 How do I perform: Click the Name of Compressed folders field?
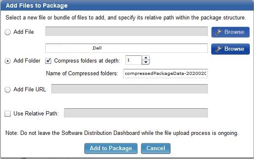coord(166,74)
